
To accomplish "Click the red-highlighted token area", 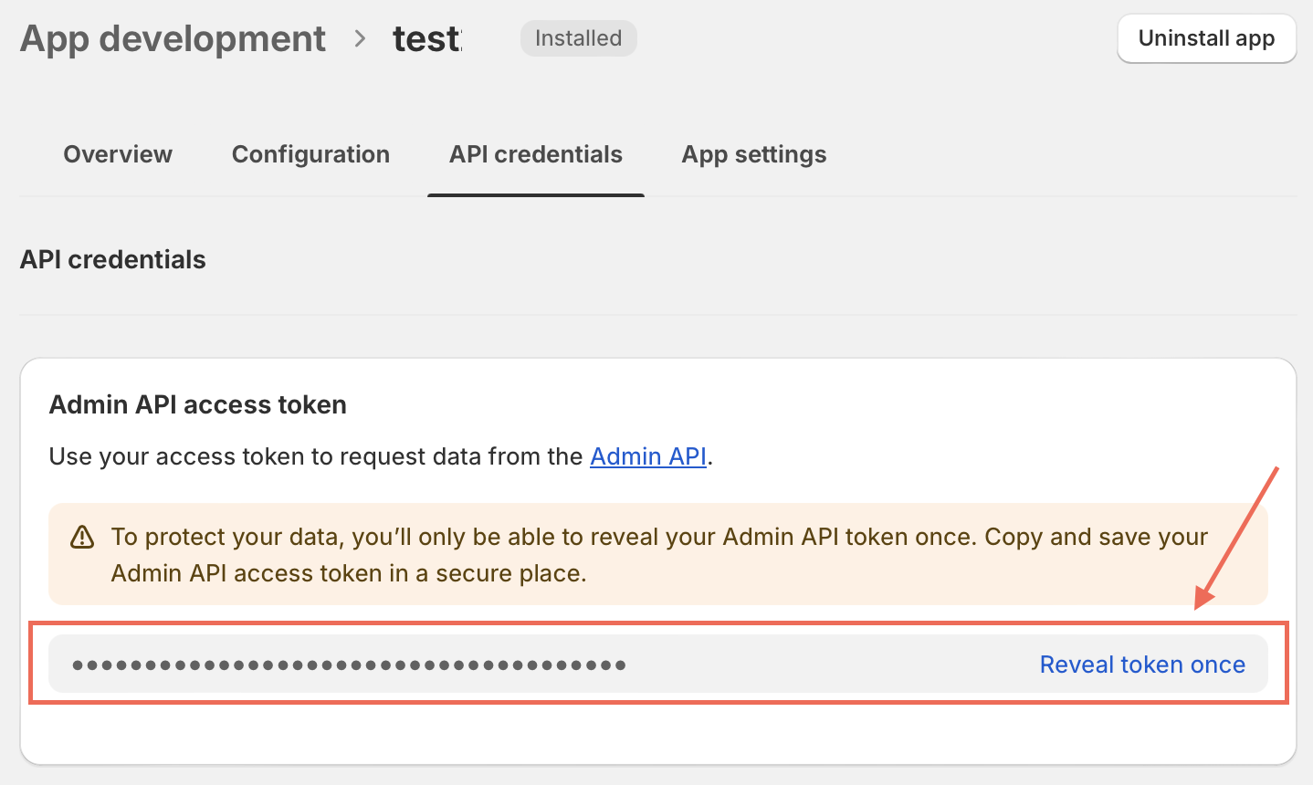I will (657, 665).
